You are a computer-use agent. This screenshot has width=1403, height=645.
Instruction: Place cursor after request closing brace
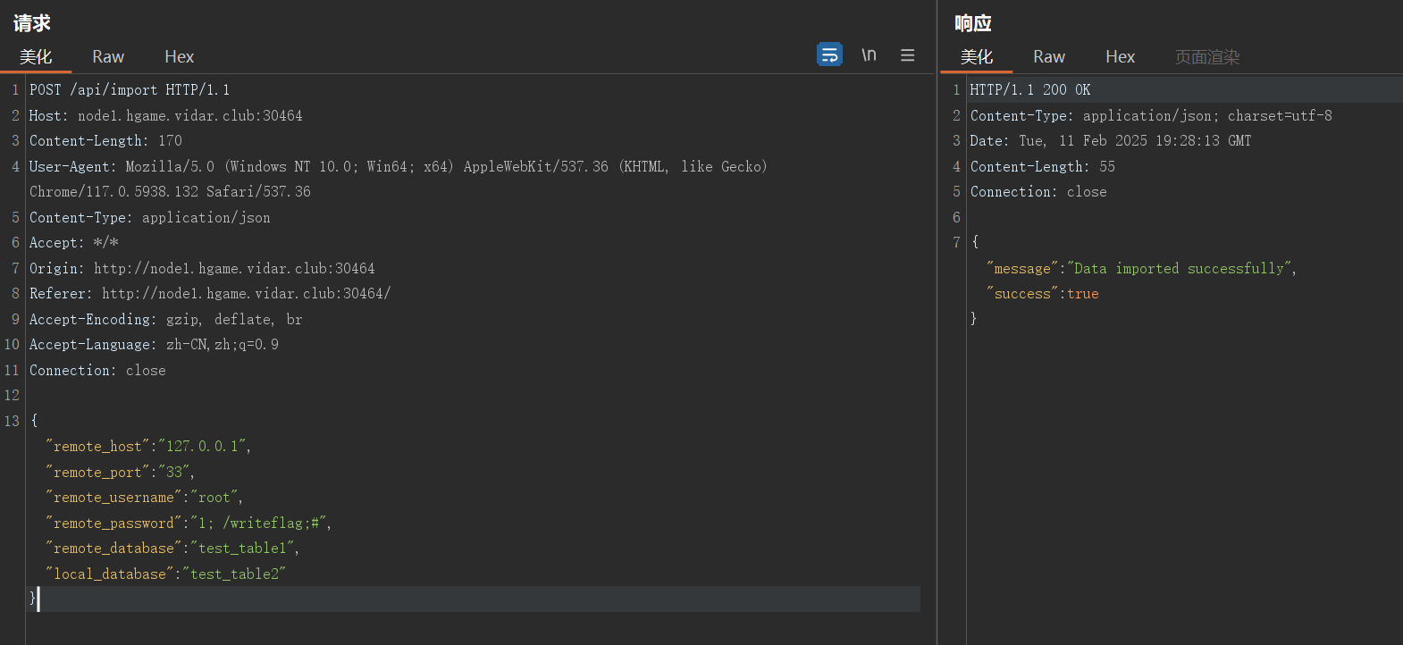click(x=38, y=599)
